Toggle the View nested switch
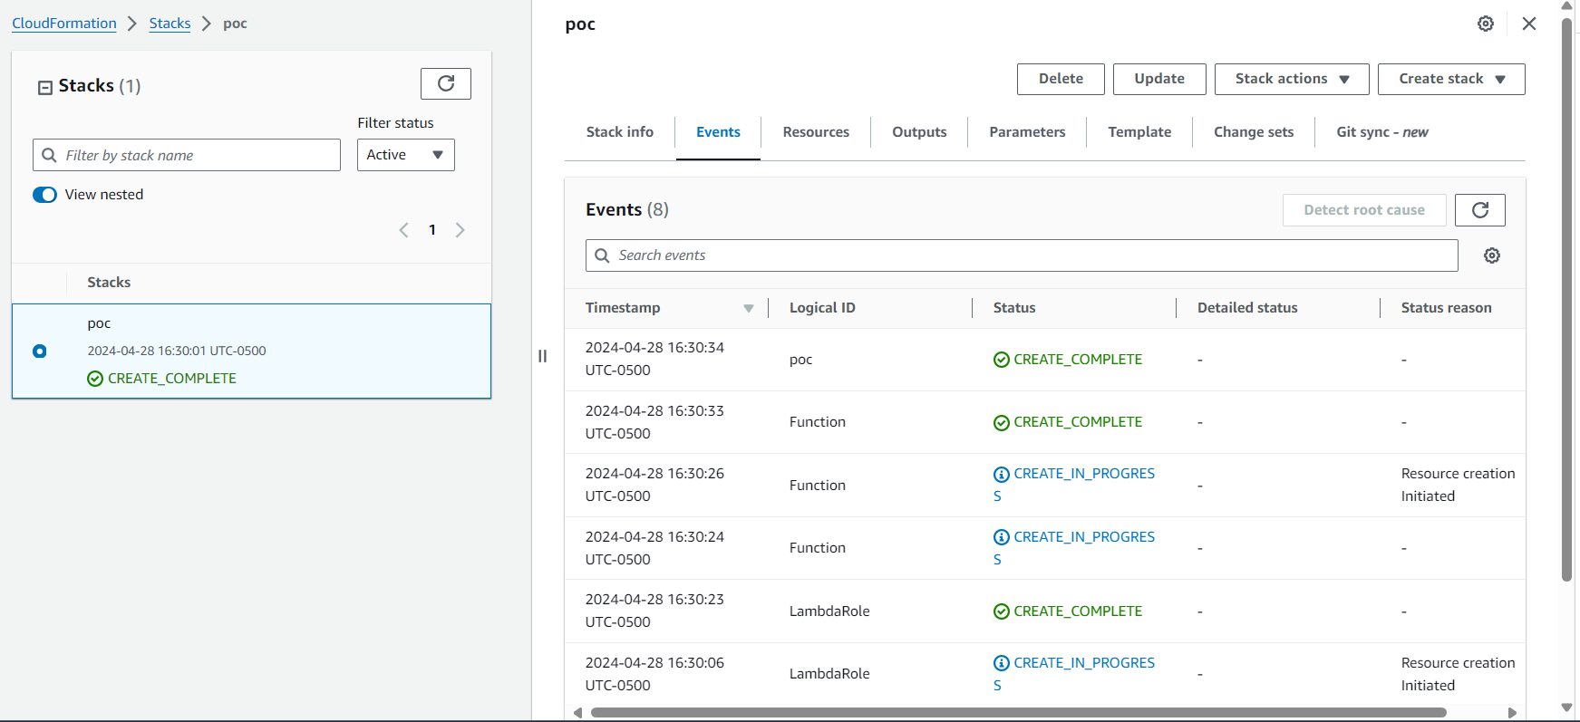Image resolution: width=1580 pixels, height=722 pixels. pos(44,195)
